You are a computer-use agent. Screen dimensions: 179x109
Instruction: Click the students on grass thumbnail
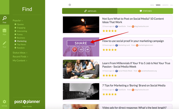[81, 69]
